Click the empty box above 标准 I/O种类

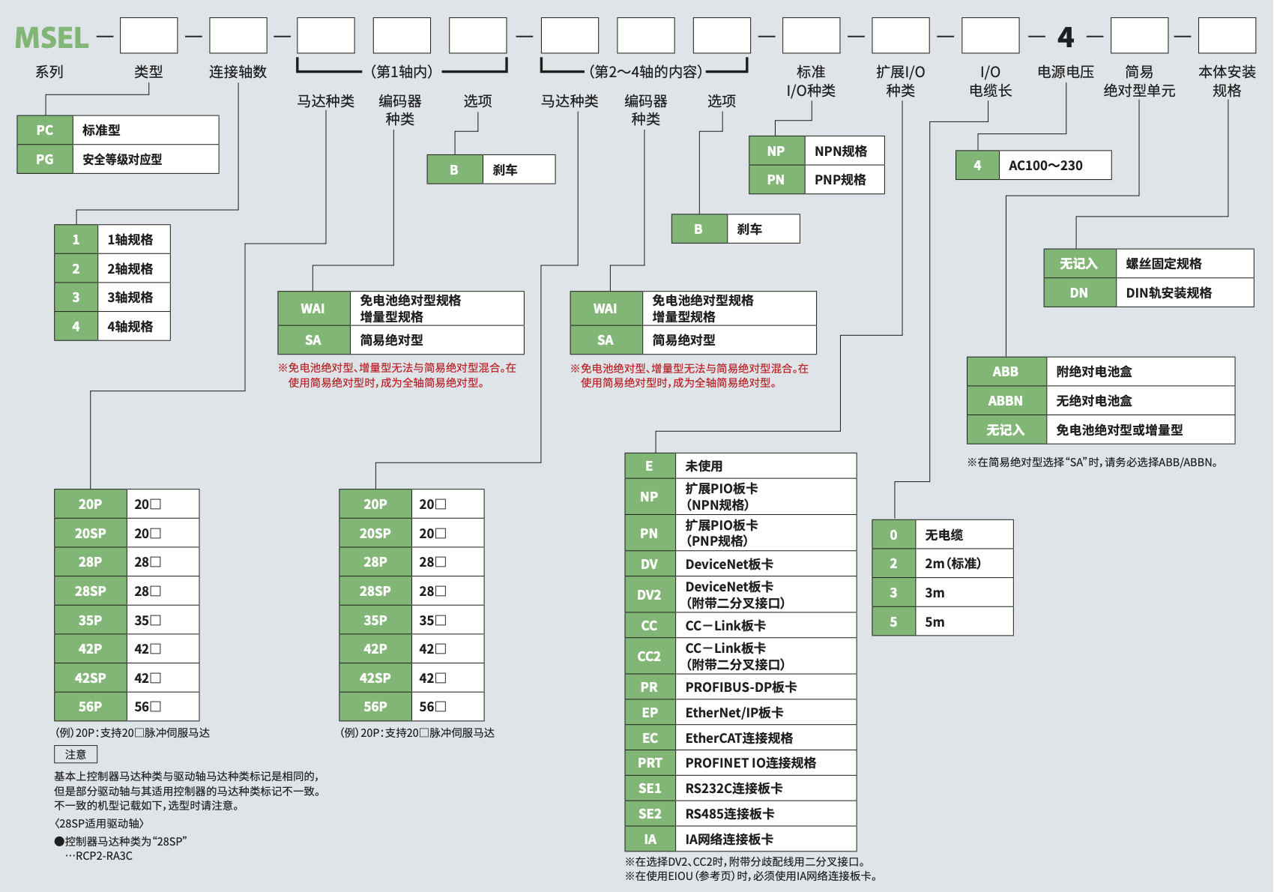tap(811, 36)
